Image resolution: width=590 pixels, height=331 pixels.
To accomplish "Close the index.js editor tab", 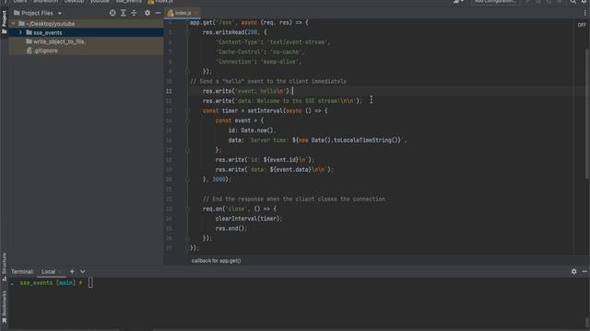I will pos(195,13).
